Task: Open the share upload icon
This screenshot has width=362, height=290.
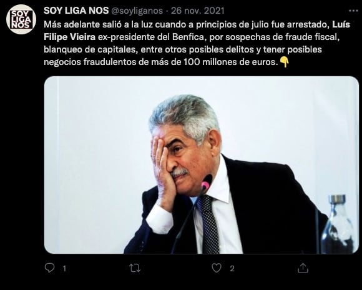Action: (x=303, y=268)
